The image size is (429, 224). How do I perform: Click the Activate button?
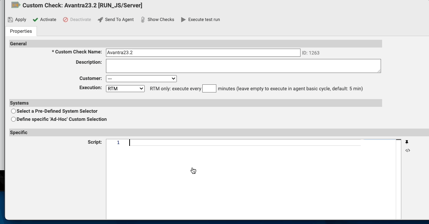click(x=45, y=19)
